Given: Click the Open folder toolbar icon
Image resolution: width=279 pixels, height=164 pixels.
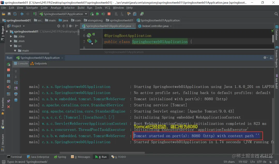Looking at the screenshot, I should (3, 14).
